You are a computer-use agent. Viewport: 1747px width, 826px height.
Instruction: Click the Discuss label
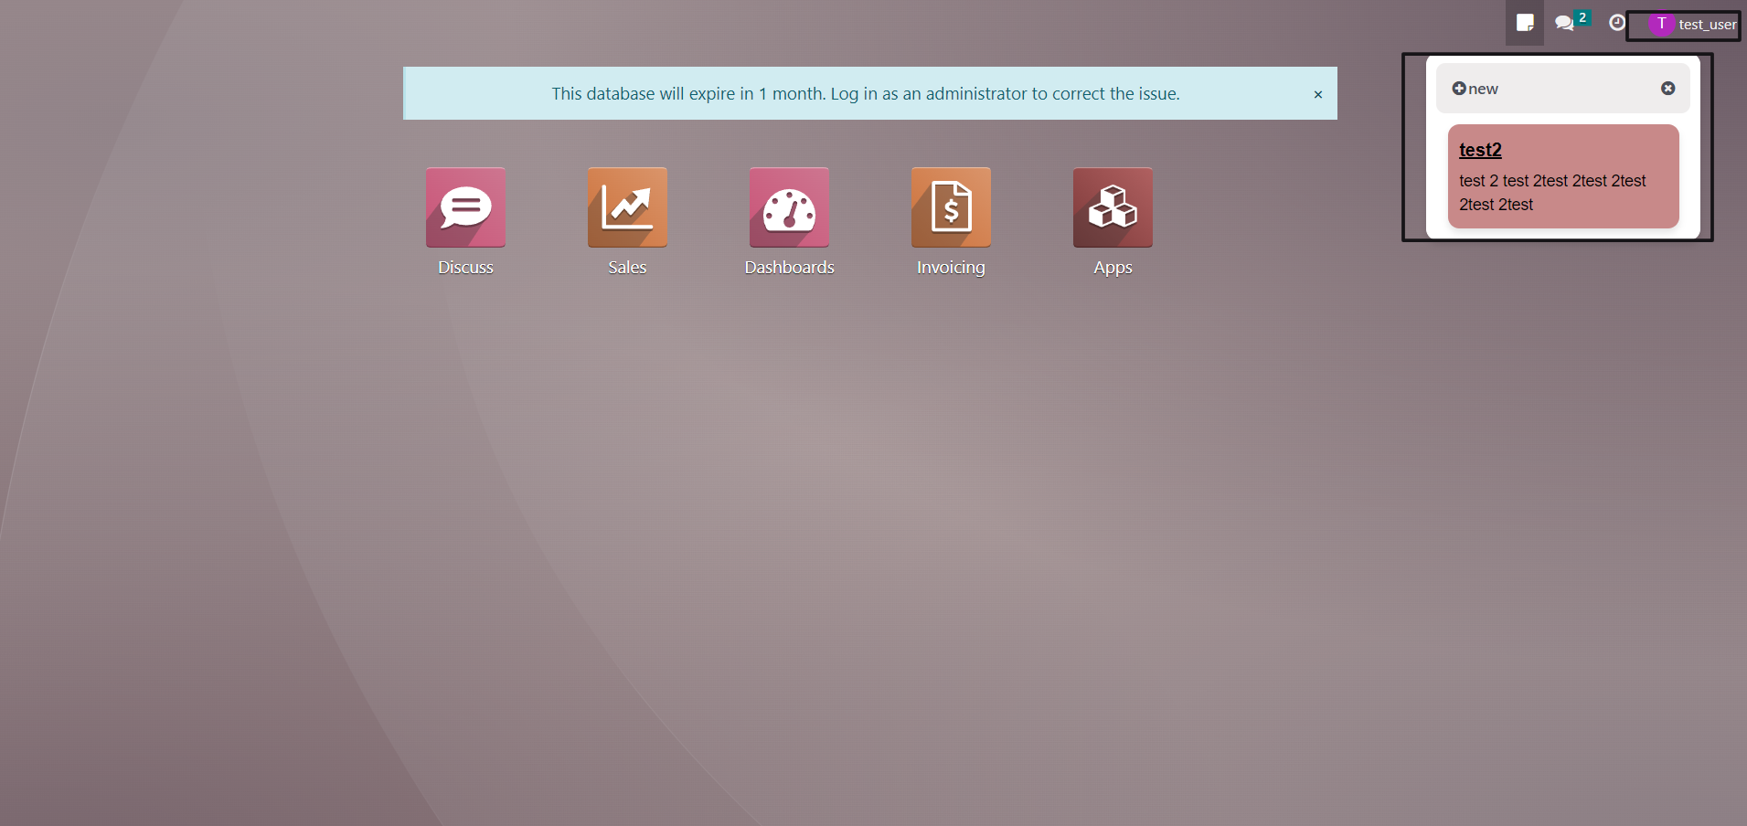465,267
